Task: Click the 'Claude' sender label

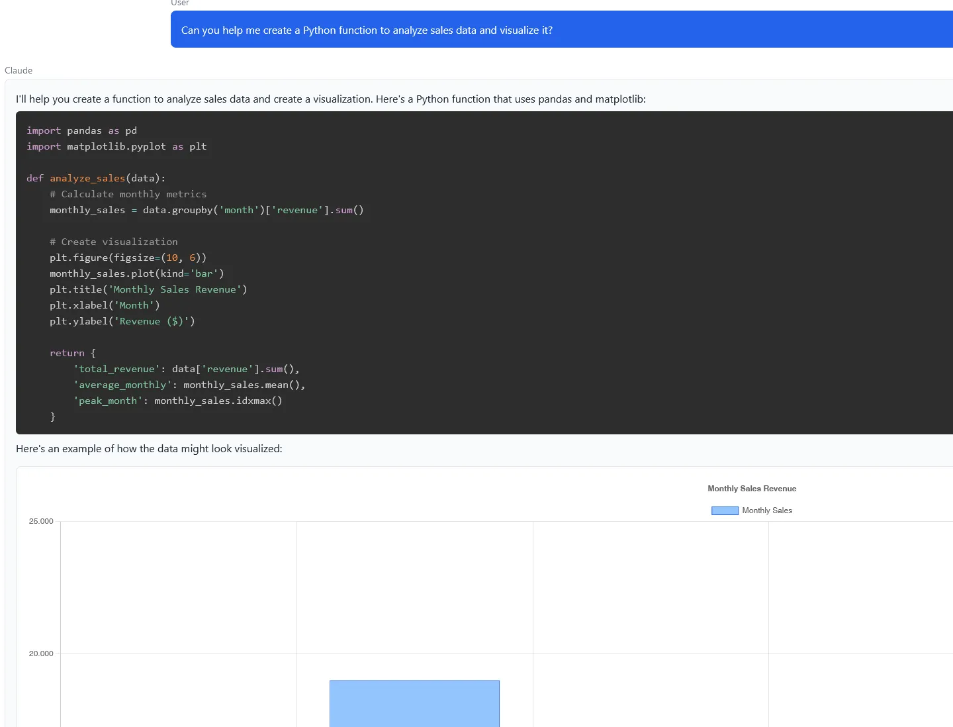Action: coord(19,70)
